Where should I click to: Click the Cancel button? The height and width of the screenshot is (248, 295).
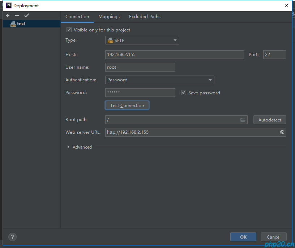click(274, 237)
